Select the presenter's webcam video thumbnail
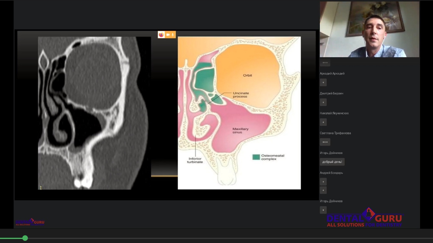433x243 pixels. coord(369,29)
